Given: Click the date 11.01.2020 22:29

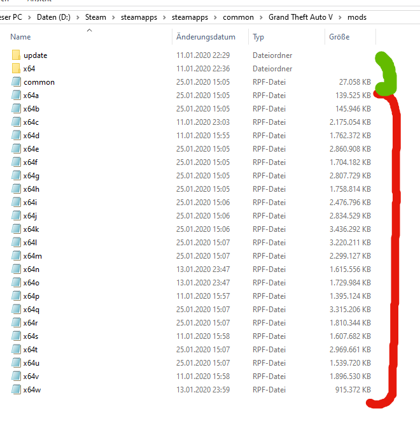Looking at the screenshot, I should pyautogui.click(x=203, y=55).
